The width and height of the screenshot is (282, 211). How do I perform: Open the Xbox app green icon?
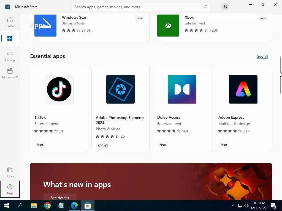[x=168, y=26]
